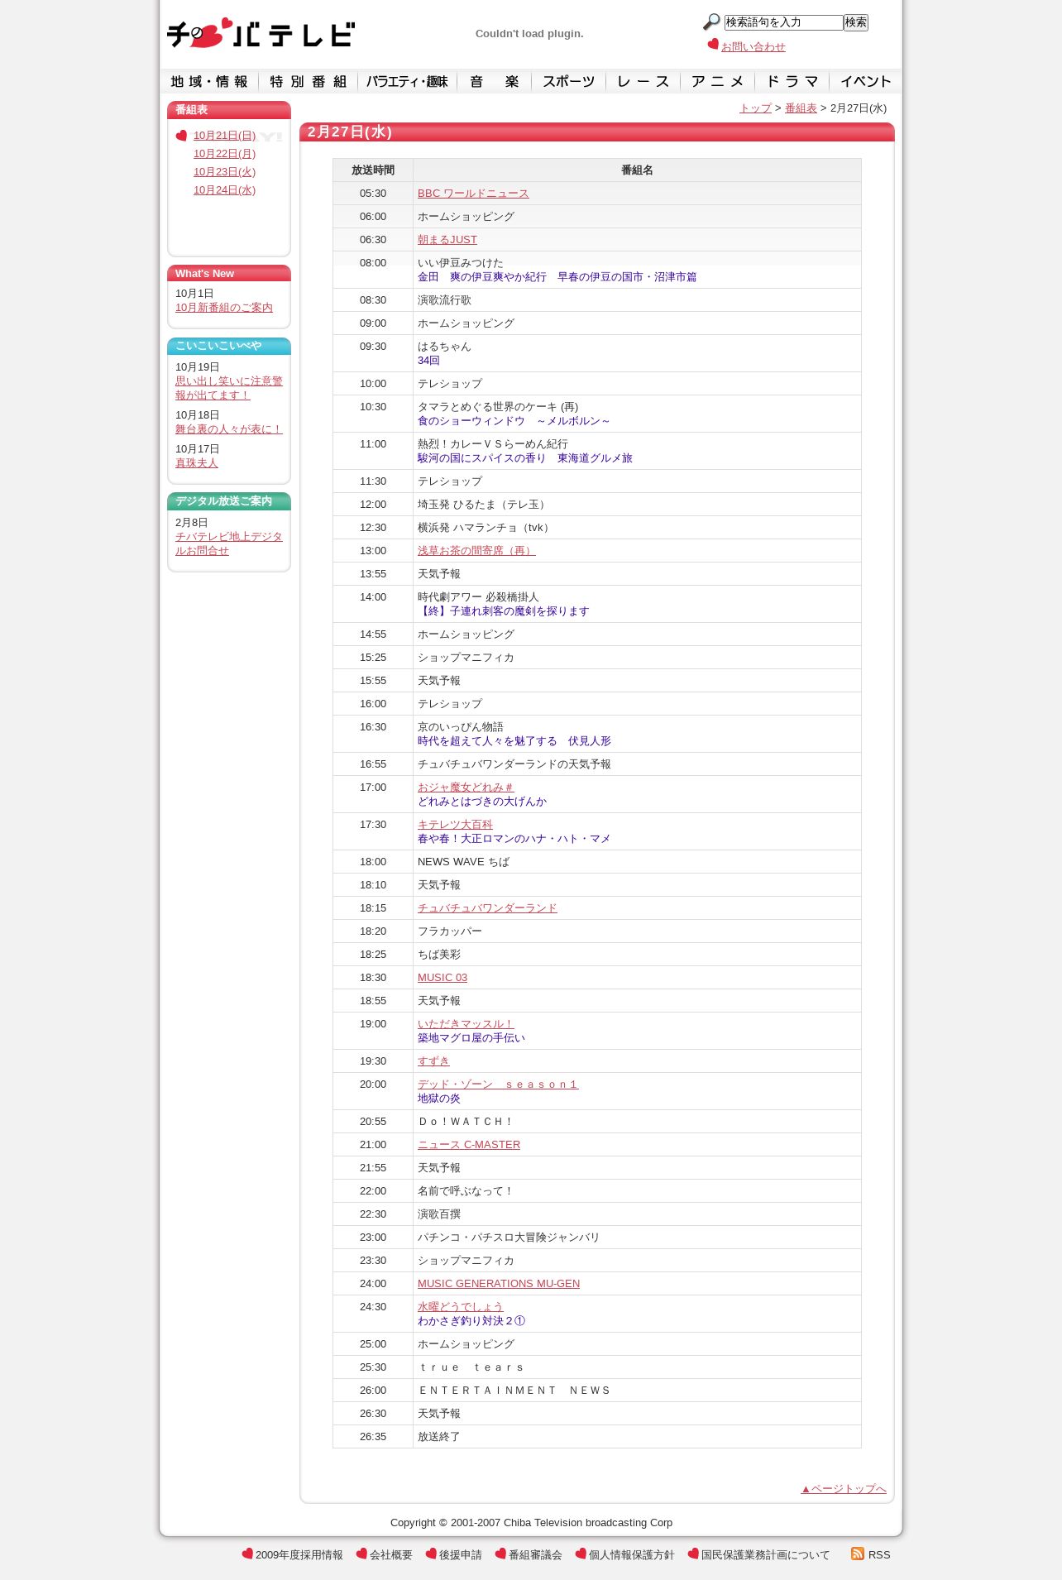Select schedule for 10月23日(火)
Screen dimensions: 1062x1580
(224, 172)
